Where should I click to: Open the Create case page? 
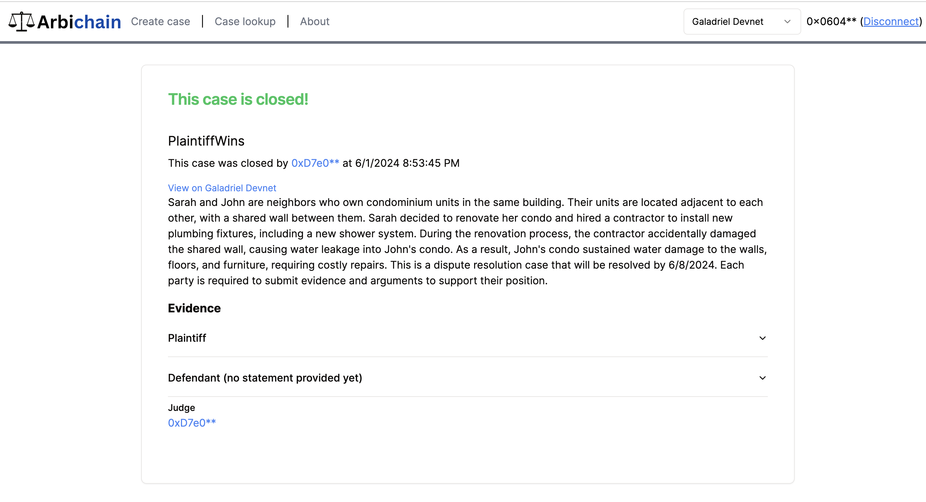pyautogui.click(x=160, y=22)
